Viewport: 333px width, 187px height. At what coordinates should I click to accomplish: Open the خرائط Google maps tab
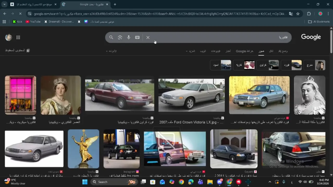[245, 51]
